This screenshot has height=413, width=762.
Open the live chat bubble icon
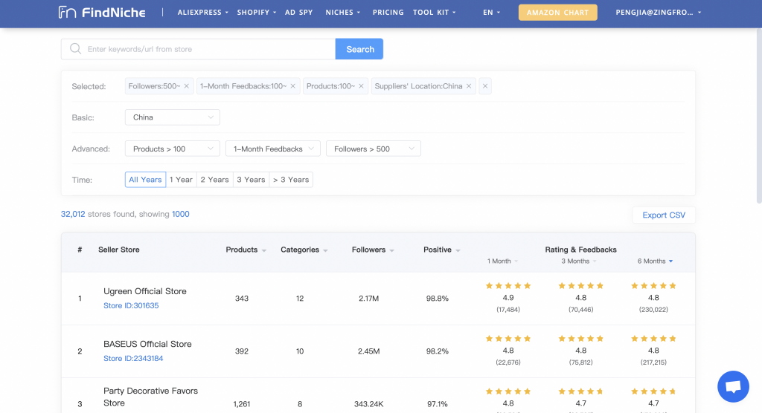pyautogui.click(x=733, y=386)
